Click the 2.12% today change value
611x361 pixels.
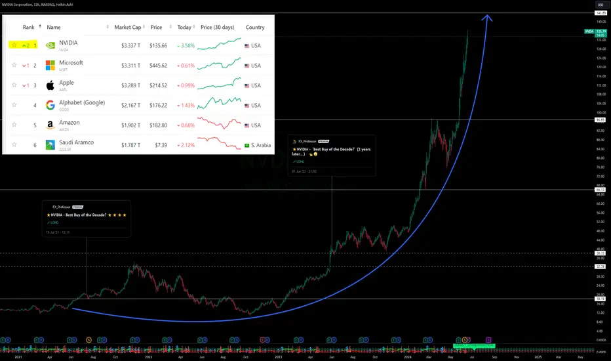186,145
